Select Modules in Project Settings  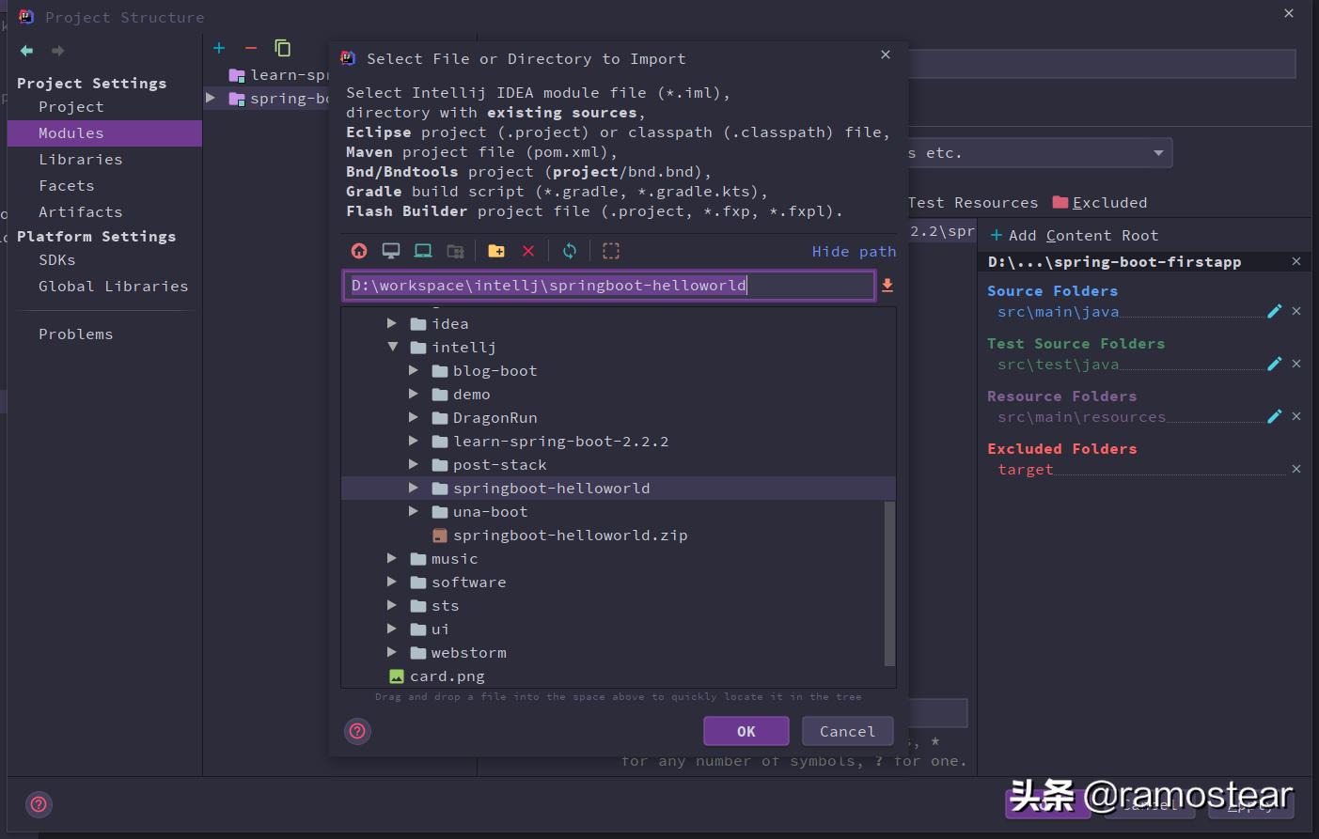point(104,133)
